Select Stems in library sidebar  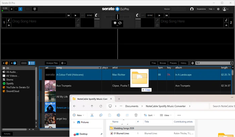click(18, 80)
